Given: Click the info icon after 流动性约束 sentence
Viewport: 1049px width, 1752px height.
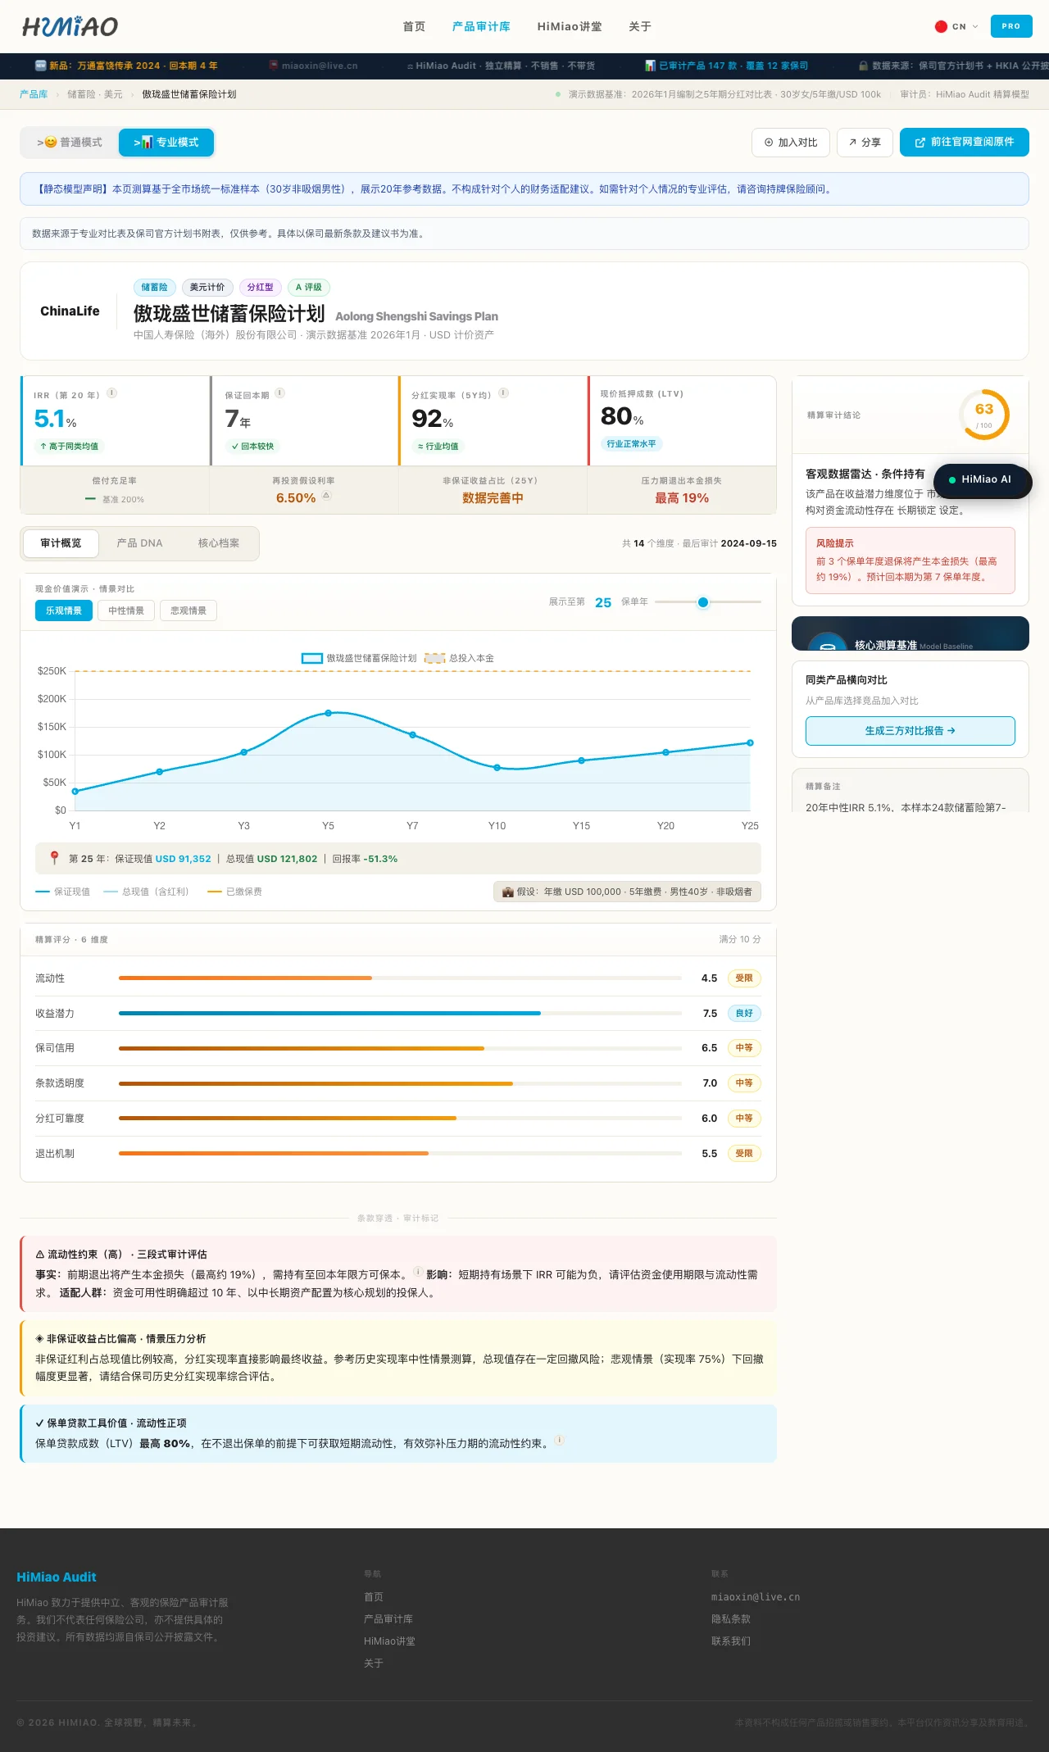Looking at the screenshot, I should click(559, 1440).
